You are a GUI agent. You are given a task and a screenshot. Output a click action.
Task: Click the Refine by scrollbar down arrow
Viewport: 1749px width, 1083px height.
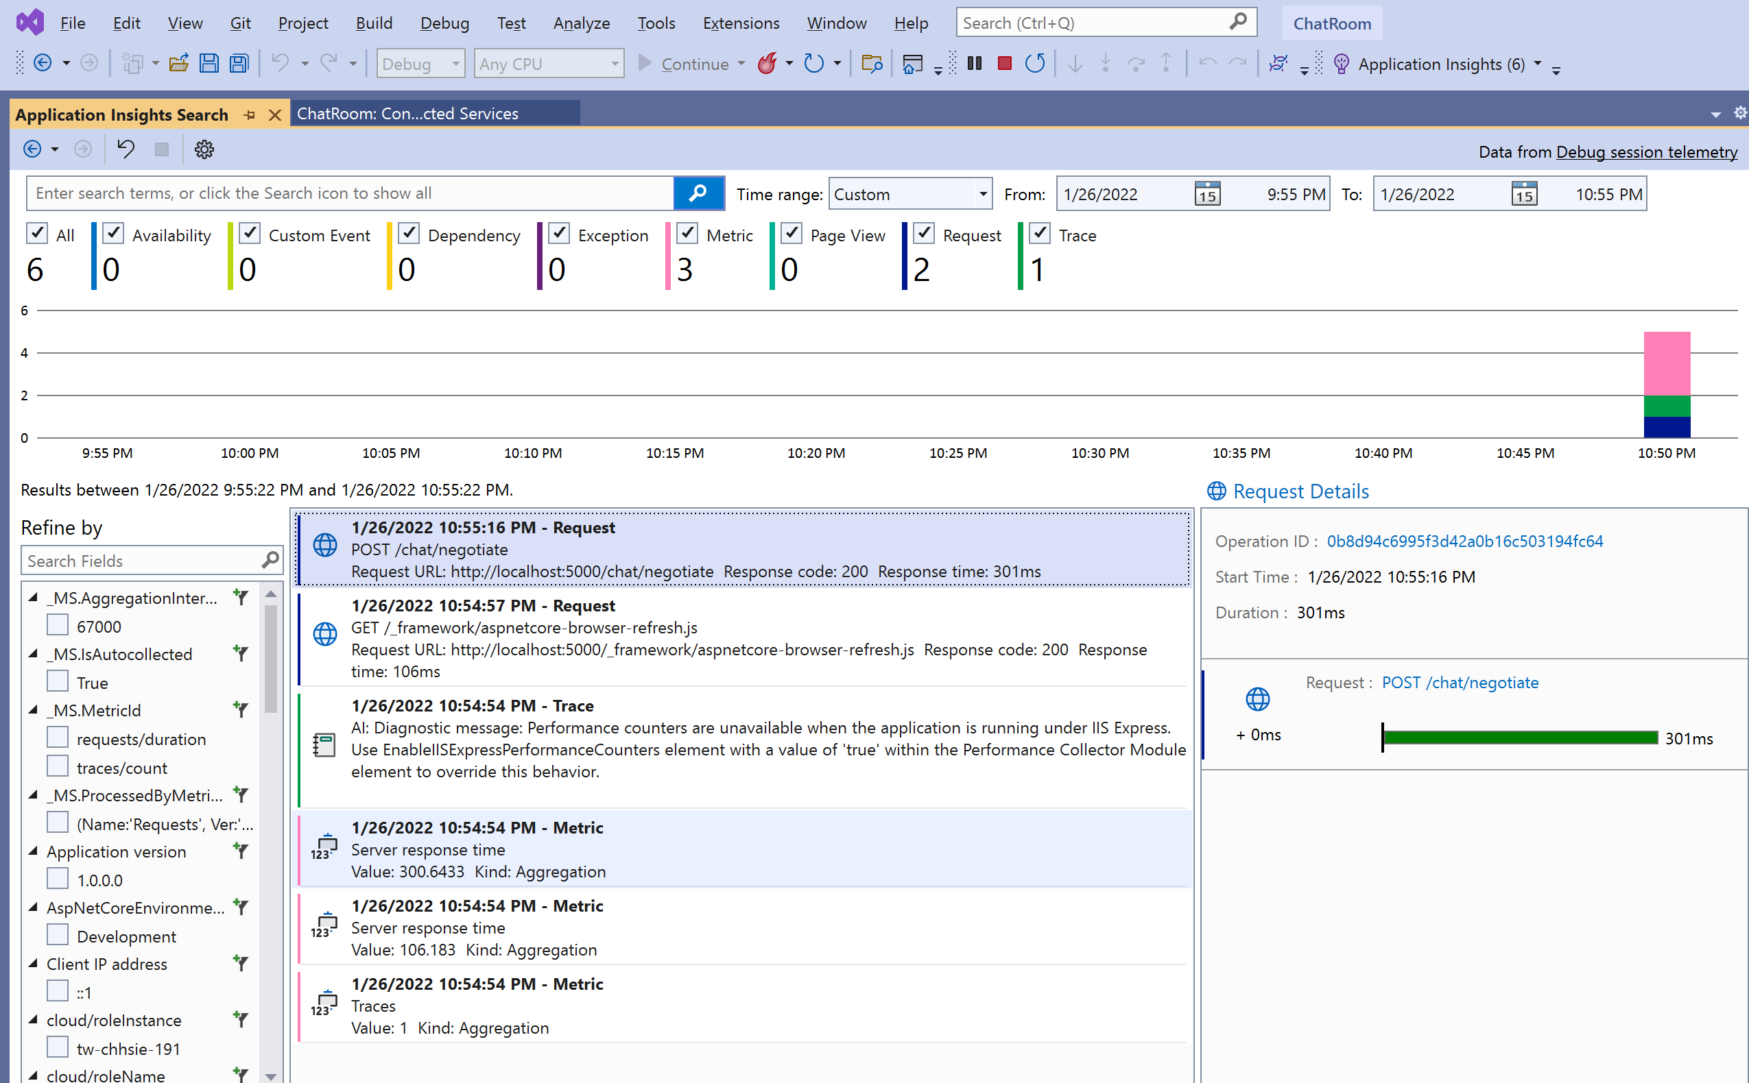(x=270, y=1075)
